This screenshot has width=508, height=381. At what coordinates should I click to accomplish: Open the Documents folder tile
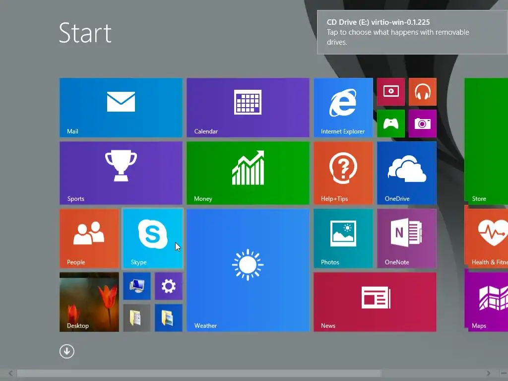(x=137, y=318)
